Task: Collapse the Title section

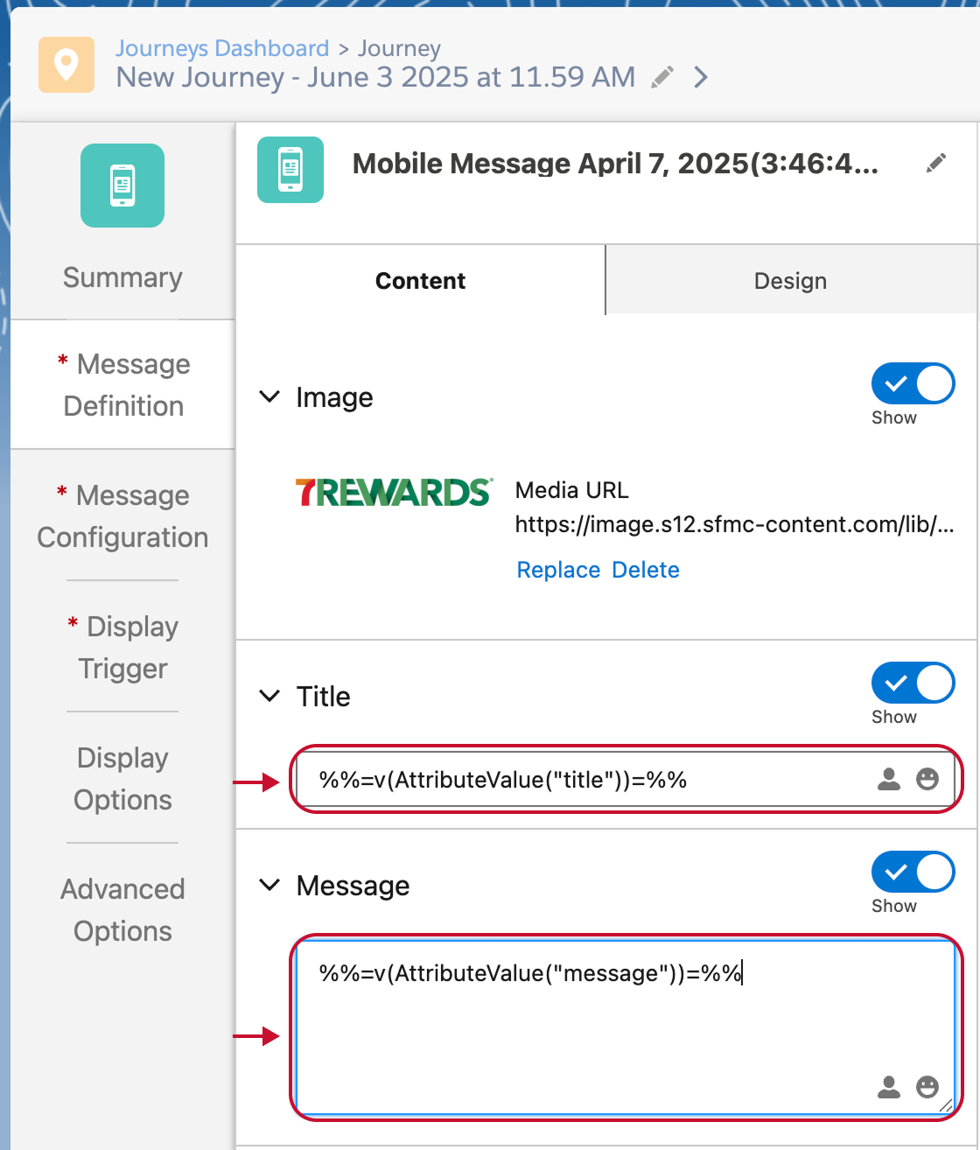Action: [270, 697]
